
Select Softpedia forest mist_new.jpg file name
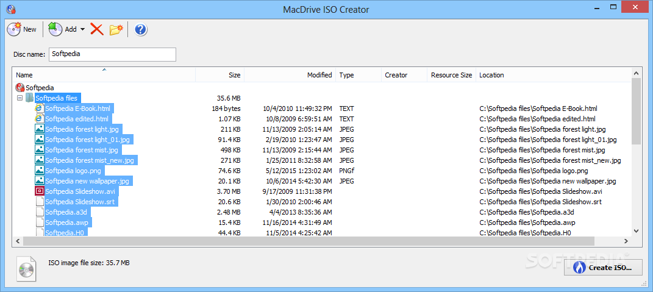[90, 160]
